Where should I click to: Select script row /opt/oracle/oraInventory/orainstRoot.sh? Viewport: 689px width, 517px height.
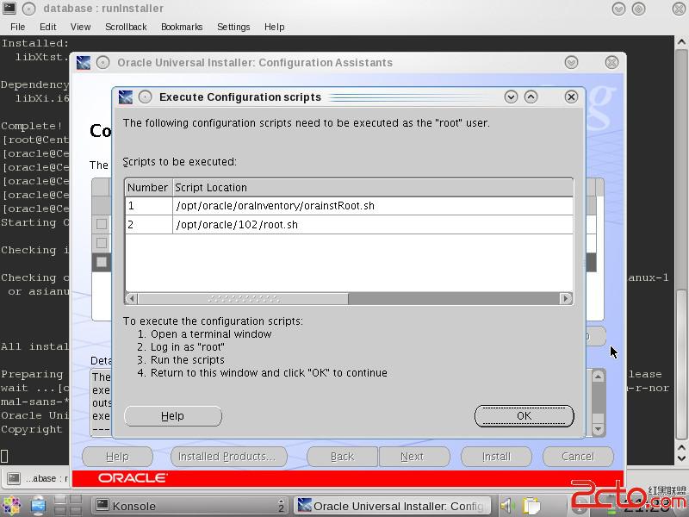tap(349, 206)
